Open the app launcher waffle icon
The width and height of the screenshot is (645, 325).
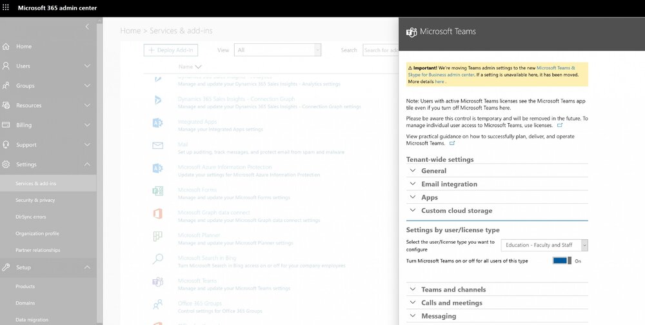pyautogui.click(x=6, y=7)
